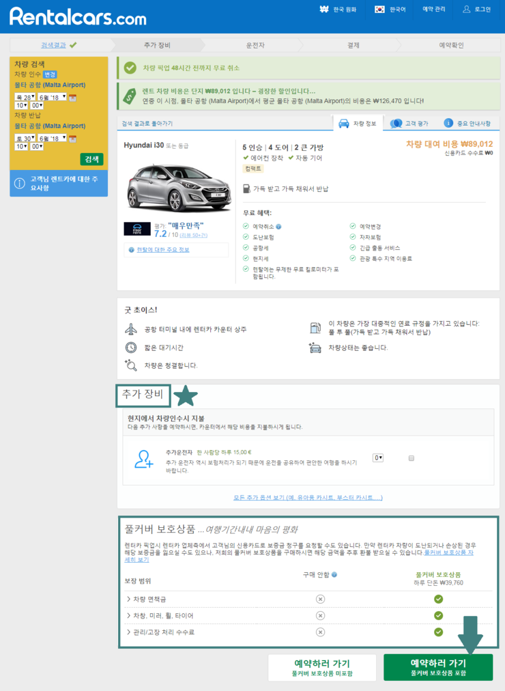Image resolution: width=505 pixels, height=691 pixels.
Task: Click the gray X in 관리/고장 처리 수수료 row
Action: coord(321,632)
